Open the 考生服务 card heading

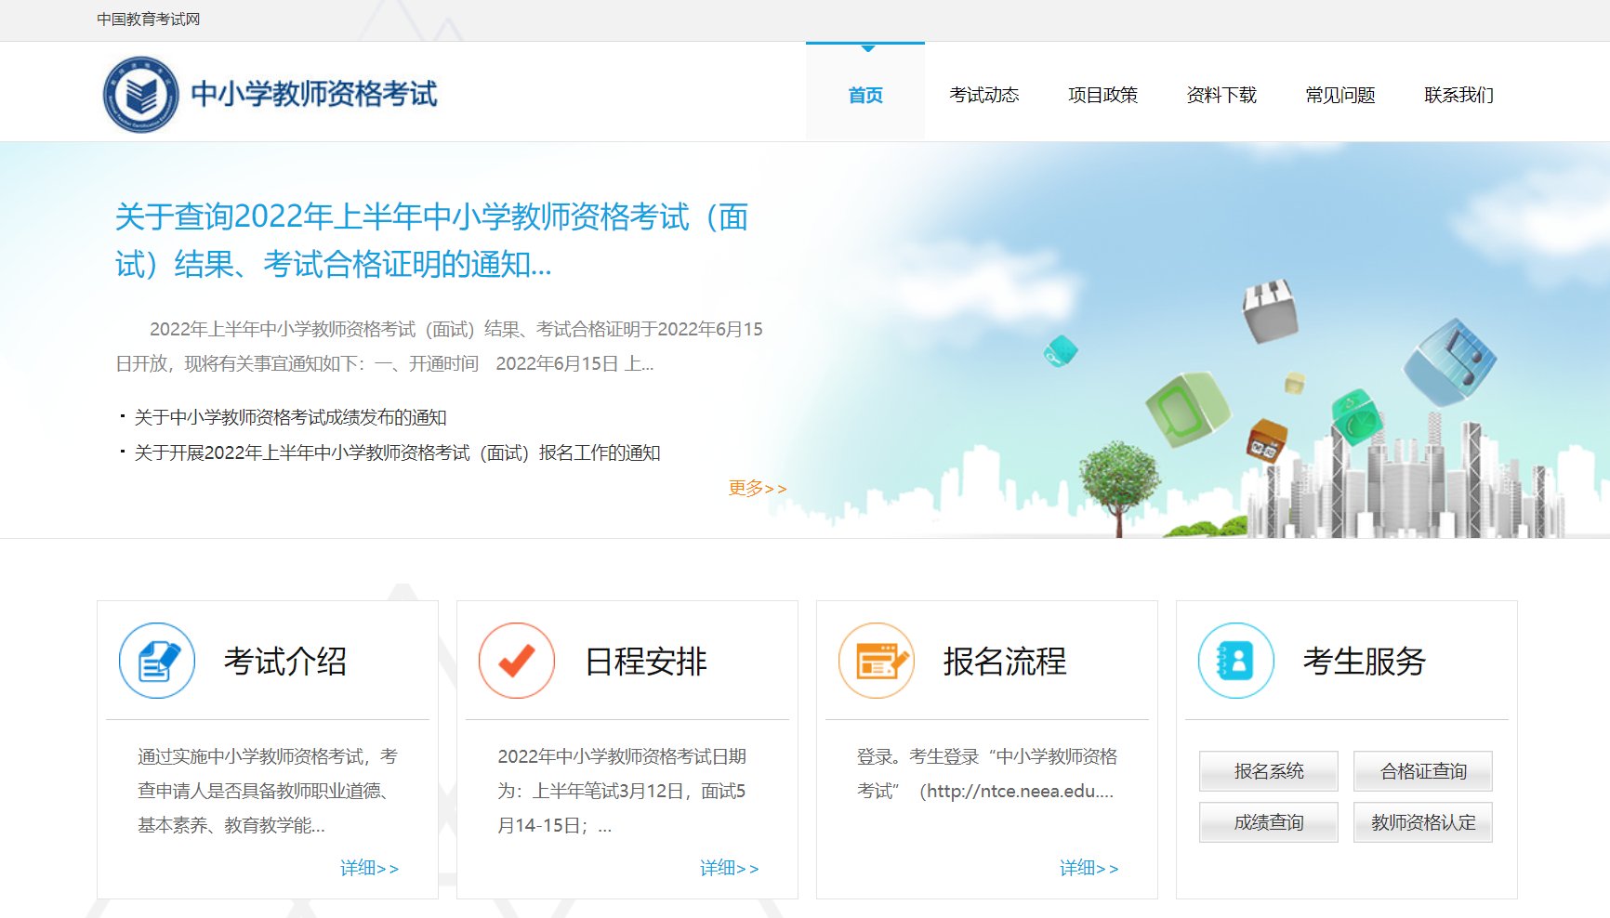(x=1364, y=662)
